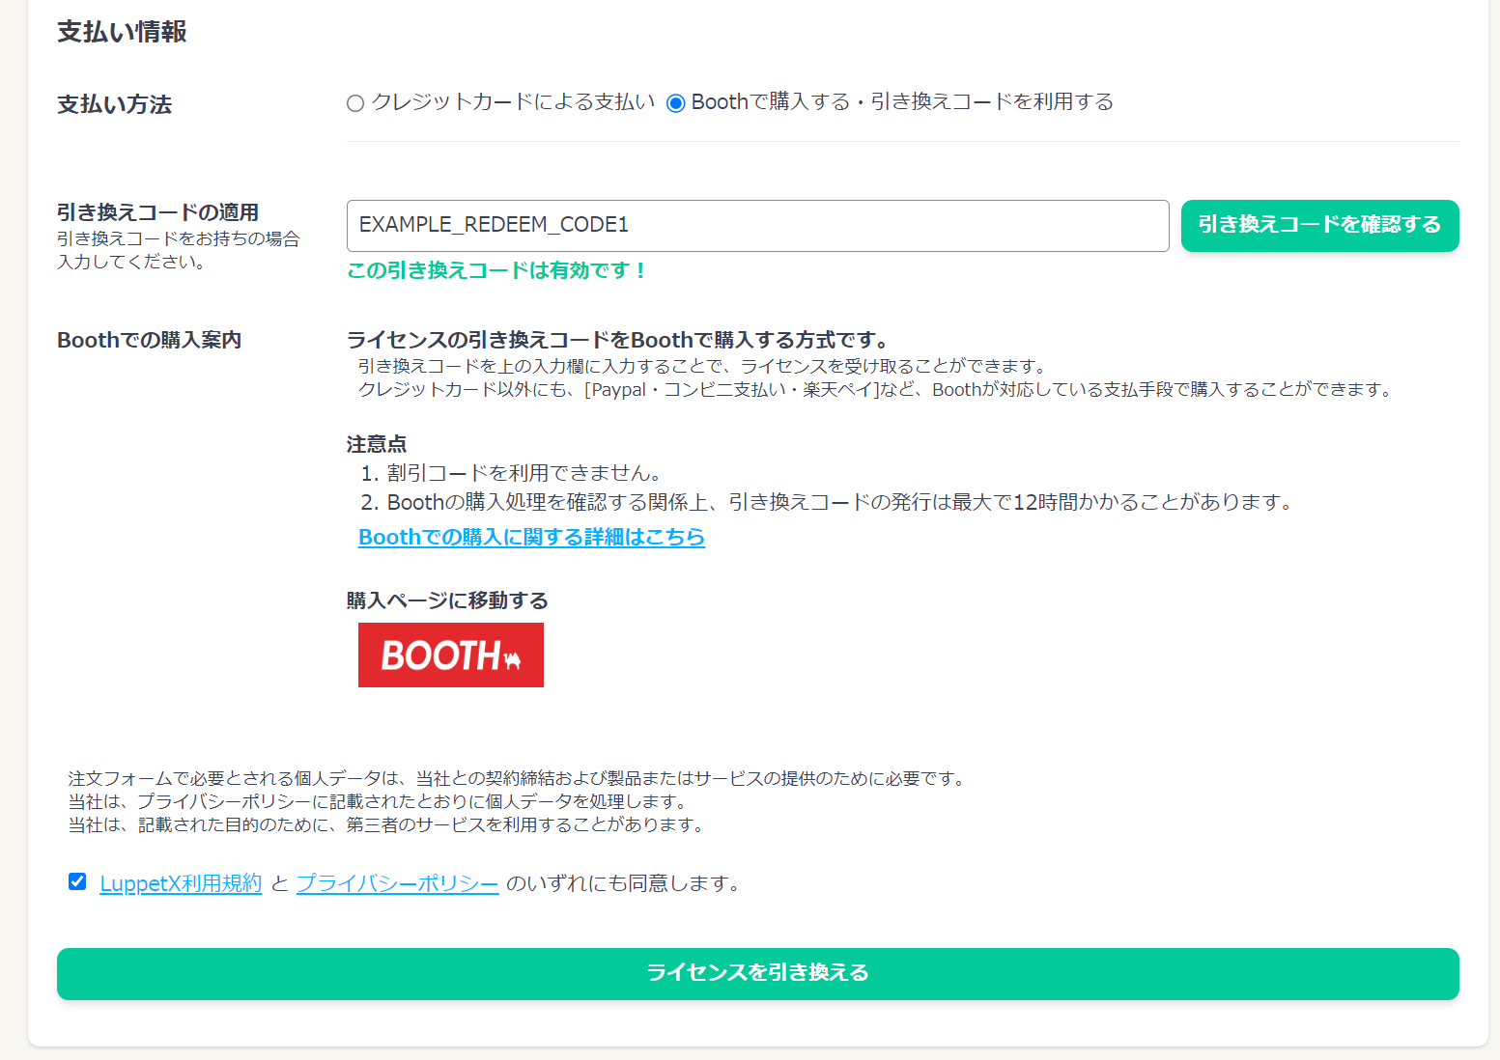Screen dimensions: 1500x1060
Task: Click the redeem code input field
Action: pyautogui.click(x=757, y=226)
